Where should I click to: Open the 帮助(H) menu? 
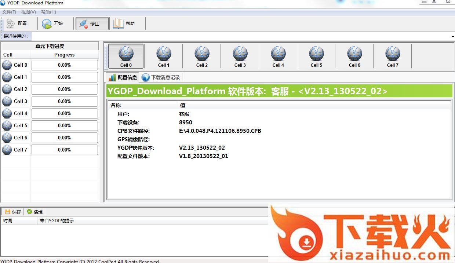[48, 12]
